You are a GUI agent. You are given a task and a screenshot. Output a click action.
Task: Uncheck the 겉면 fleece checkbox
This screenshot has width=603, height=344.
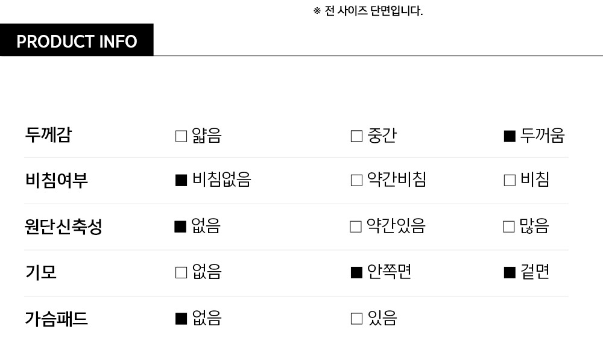click(x=510, y=273)
